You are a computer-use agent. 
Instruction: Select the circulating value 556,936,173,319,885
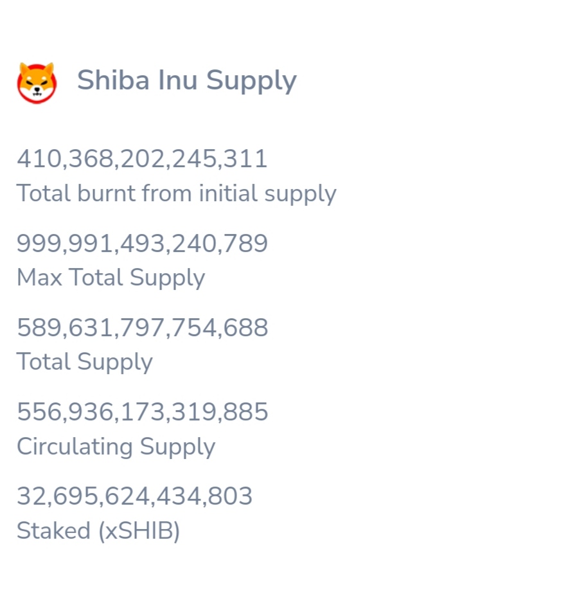(x=142, y=412)
